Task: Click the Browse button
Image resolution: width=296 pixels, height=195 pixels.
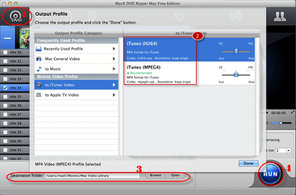Action: (156, 176)
